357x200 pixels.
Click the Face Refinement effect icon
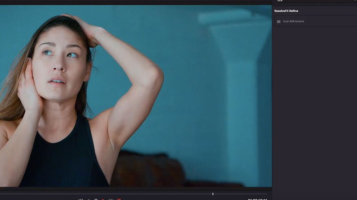click(279, 22)
